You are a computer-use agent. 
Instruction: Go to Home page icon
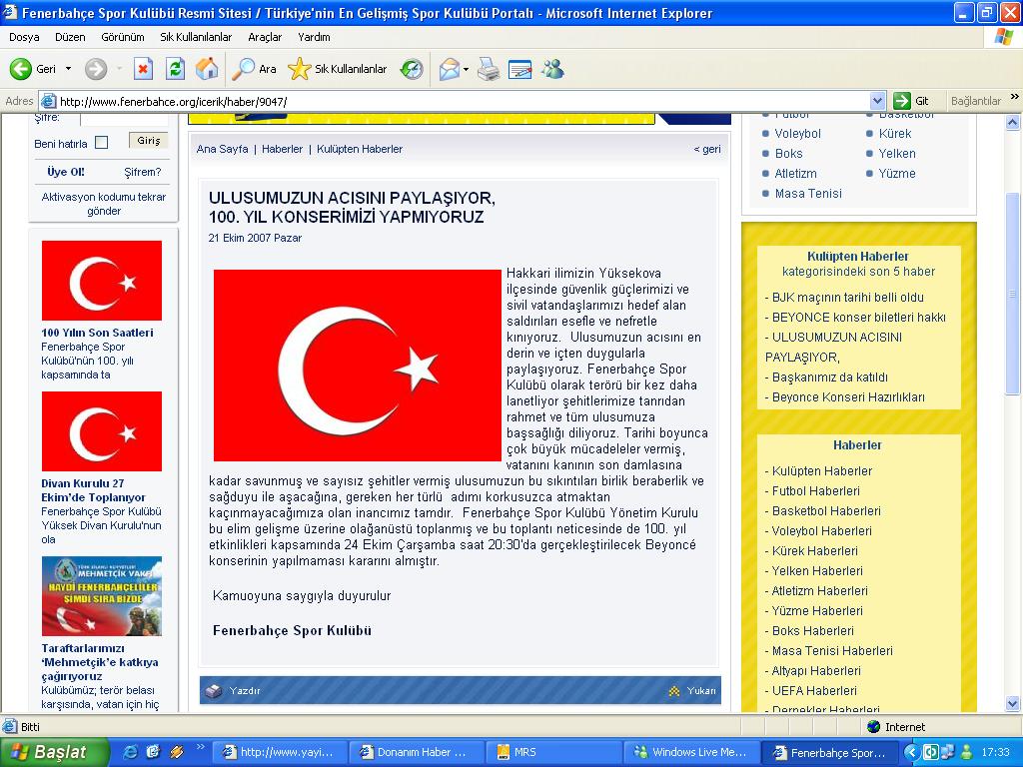click(207, 69)
